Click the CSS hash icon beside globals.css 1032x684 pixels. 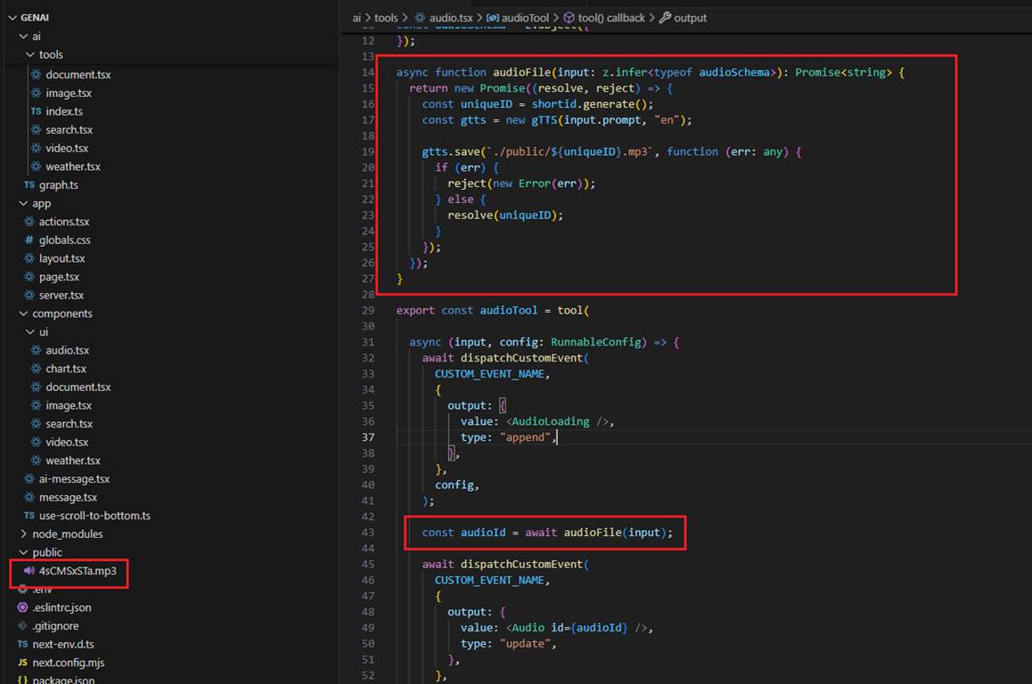coord(29,240)
